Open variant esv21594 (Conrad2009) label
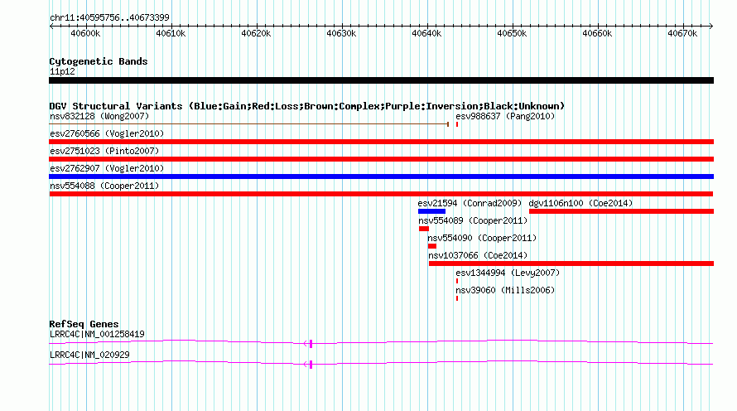This screenshot has width=737, height=411. click(470, 203)
